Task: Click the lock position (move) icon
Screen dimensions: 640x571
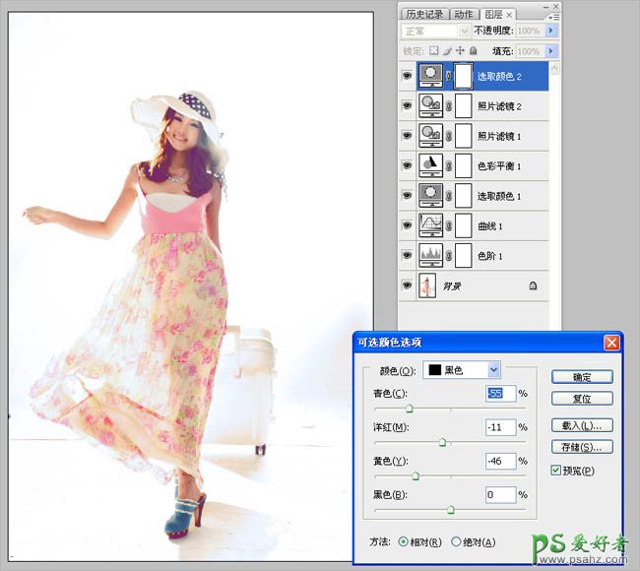Action: (460, 50)
